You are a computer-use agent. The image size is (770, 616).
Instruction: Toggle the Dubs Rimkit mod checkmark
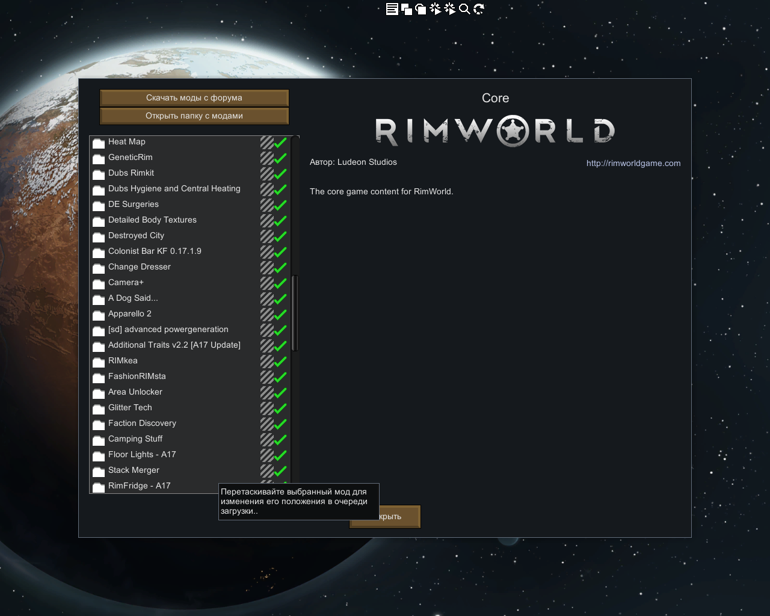pyautogui.click(x=280, y=174)
